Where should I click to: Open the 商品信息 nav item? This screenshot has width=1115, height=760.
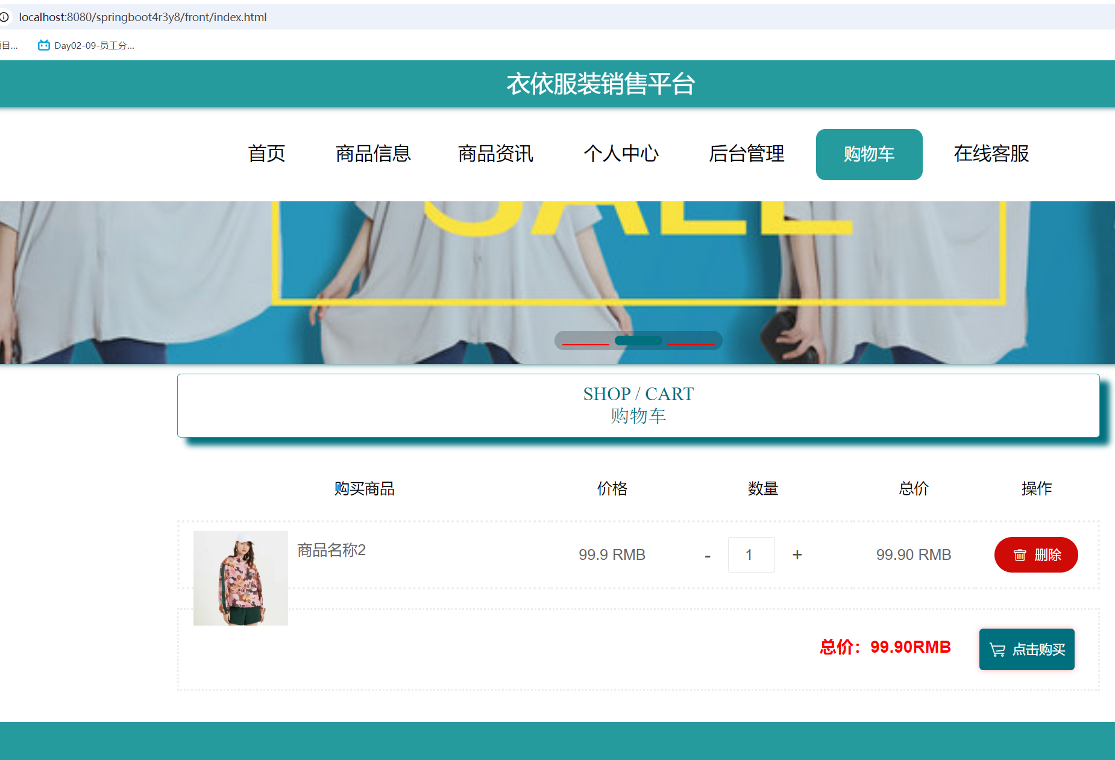(373, 154)
